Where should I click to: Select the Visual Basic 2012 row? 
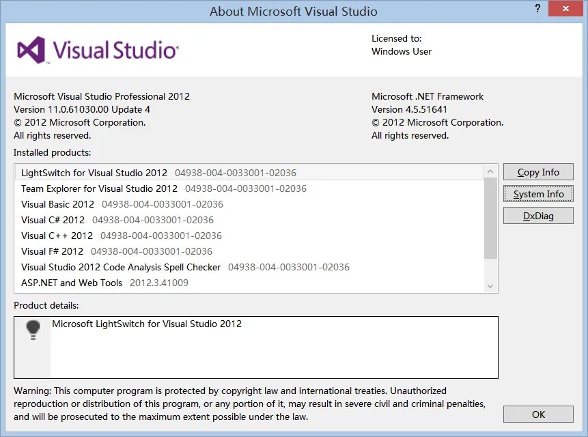[x=249, y=204]
